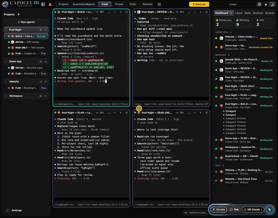Click the Capocci AI swirl logo
Image resolution: width=278 pixels, height=218 pixels.
pyautogui.click(x=5, y=4)
